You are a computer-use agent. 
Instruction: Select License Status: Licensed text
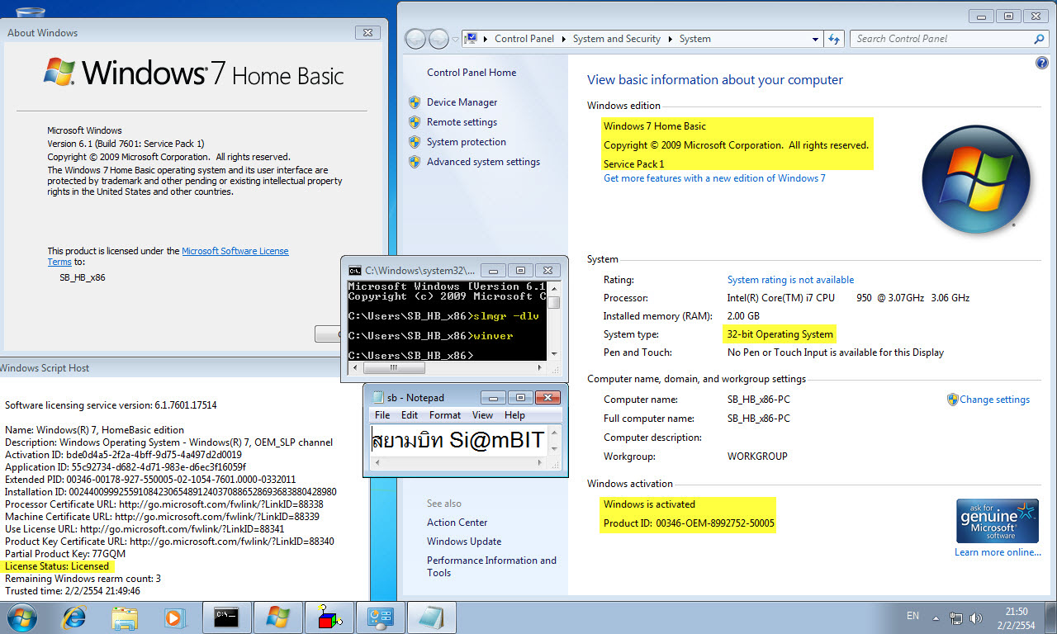click(x=57, y=566)
